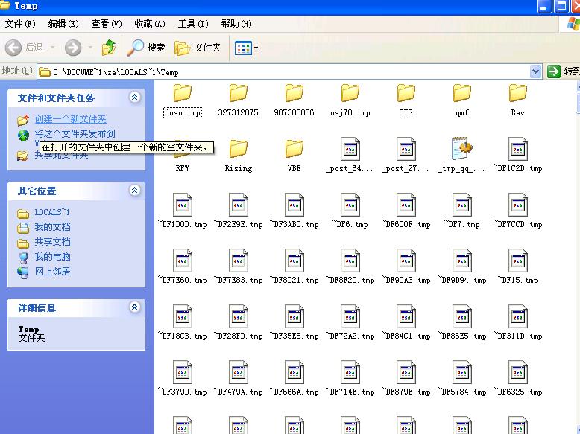Select the ~DF2E9E.tmp file
Screen dimensions: 580x434
[x=239, y=211]
